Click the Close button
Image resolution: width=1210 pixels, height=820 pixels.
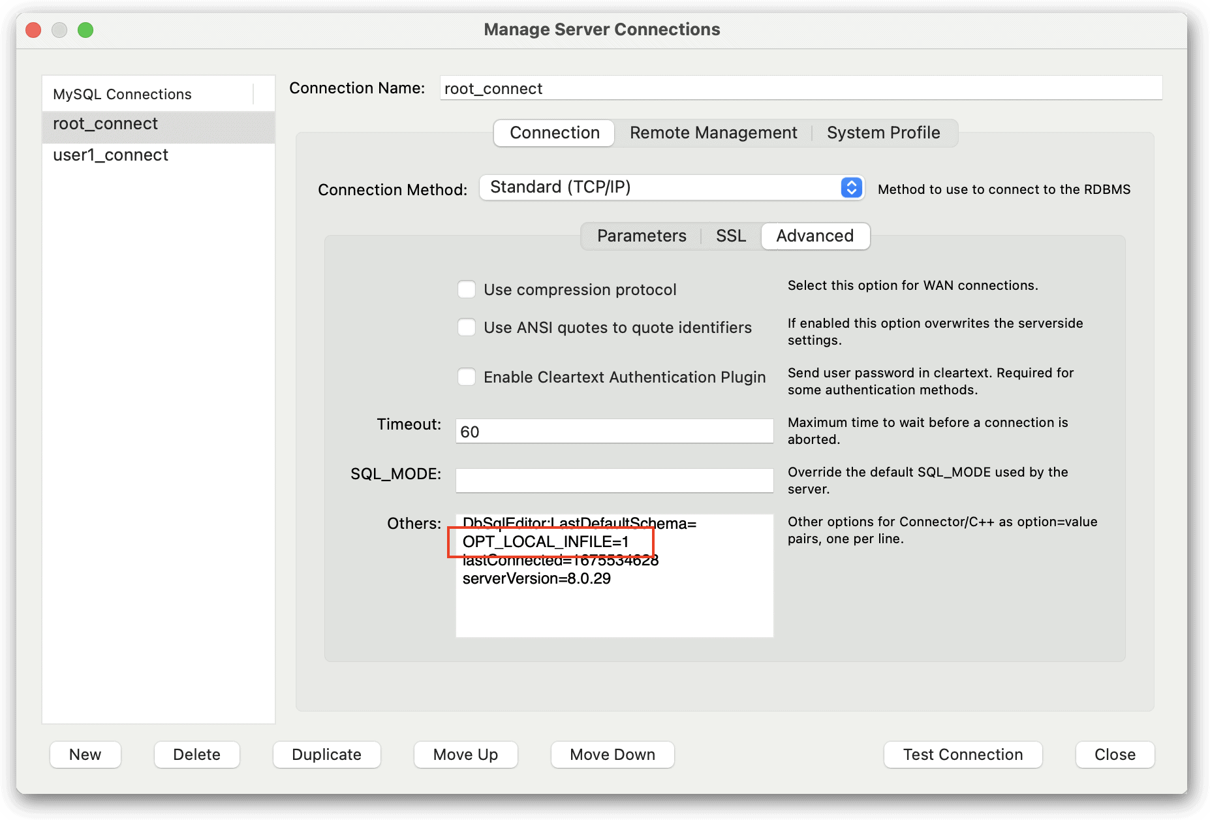point(1115,755)
